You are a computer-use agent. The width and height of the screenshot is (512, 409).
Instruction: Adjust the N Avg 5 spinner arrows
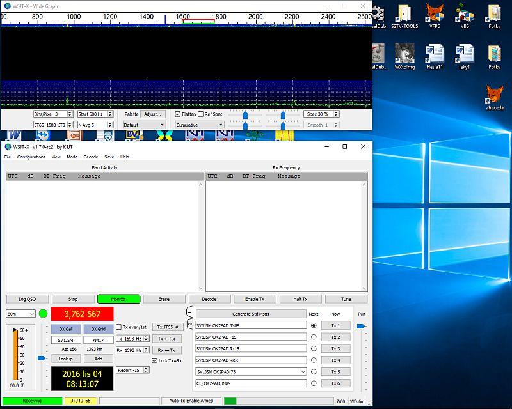[x=109, y=125]
